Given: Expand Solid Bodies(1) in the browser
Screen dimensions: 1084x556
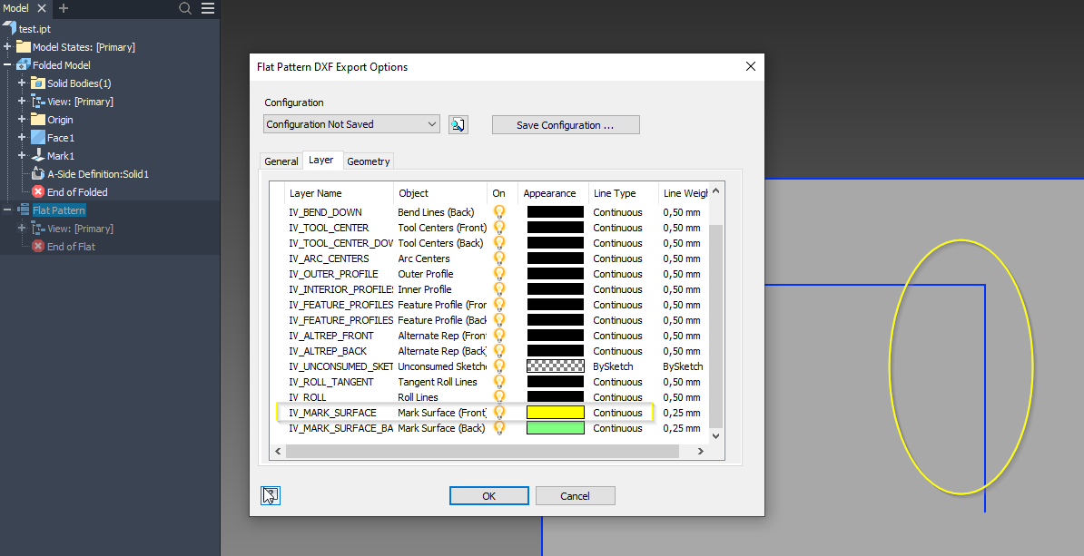Looking at the screenshot, I should [x=20, y=83].
